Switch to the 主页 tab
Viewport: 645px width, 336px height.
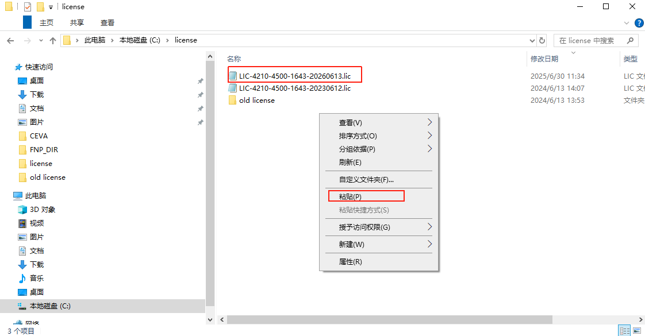47,22
